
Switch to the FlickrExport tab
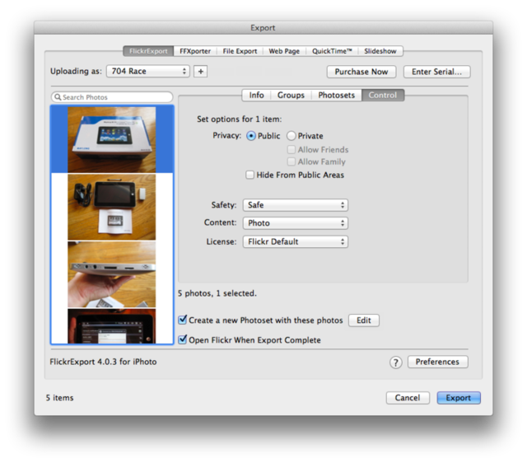point(148,51)
